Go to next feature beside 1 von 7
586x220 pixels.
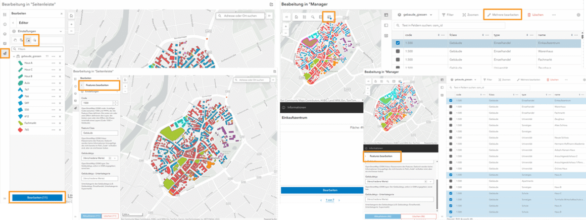[x=339, y=200]
